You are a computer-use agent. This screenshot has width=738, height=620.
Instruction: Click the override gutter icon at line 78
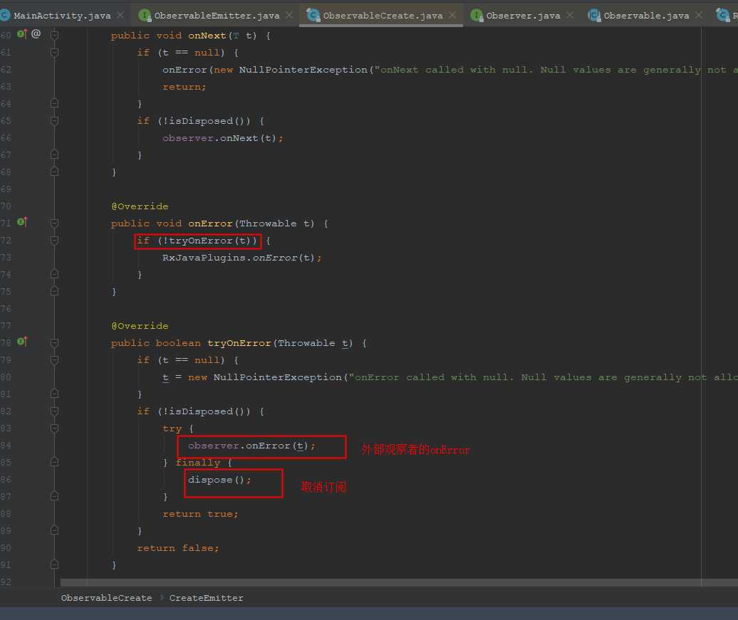point(22,342)
